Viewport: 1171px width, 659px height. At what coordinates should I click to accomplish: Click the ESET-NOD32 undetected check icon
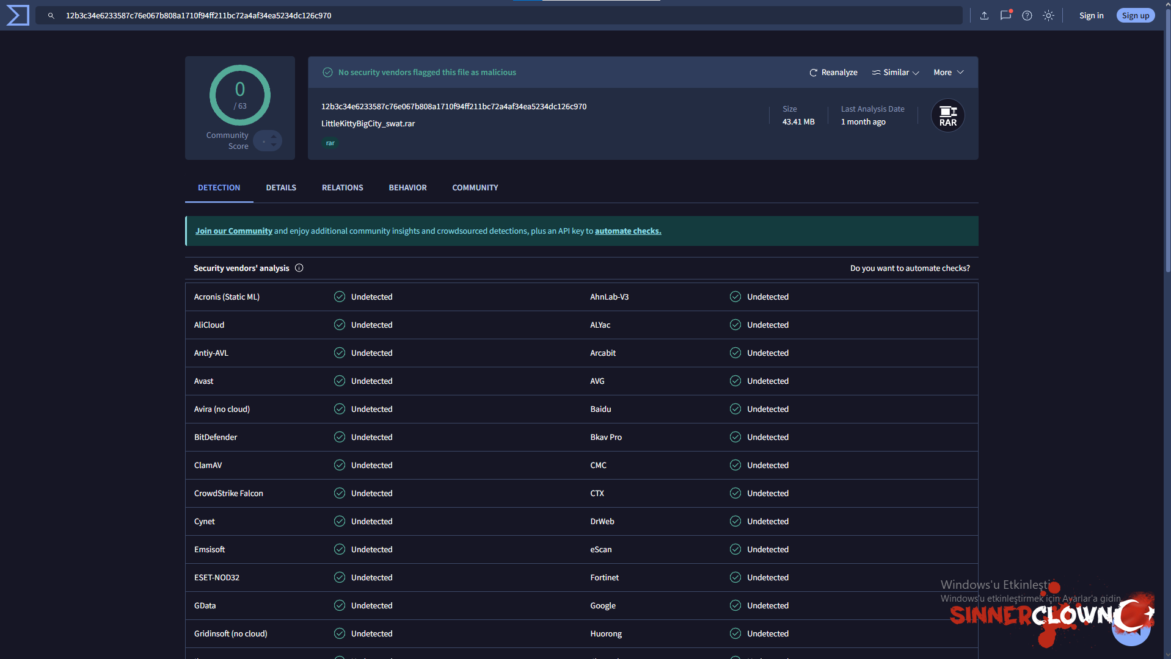340,578
